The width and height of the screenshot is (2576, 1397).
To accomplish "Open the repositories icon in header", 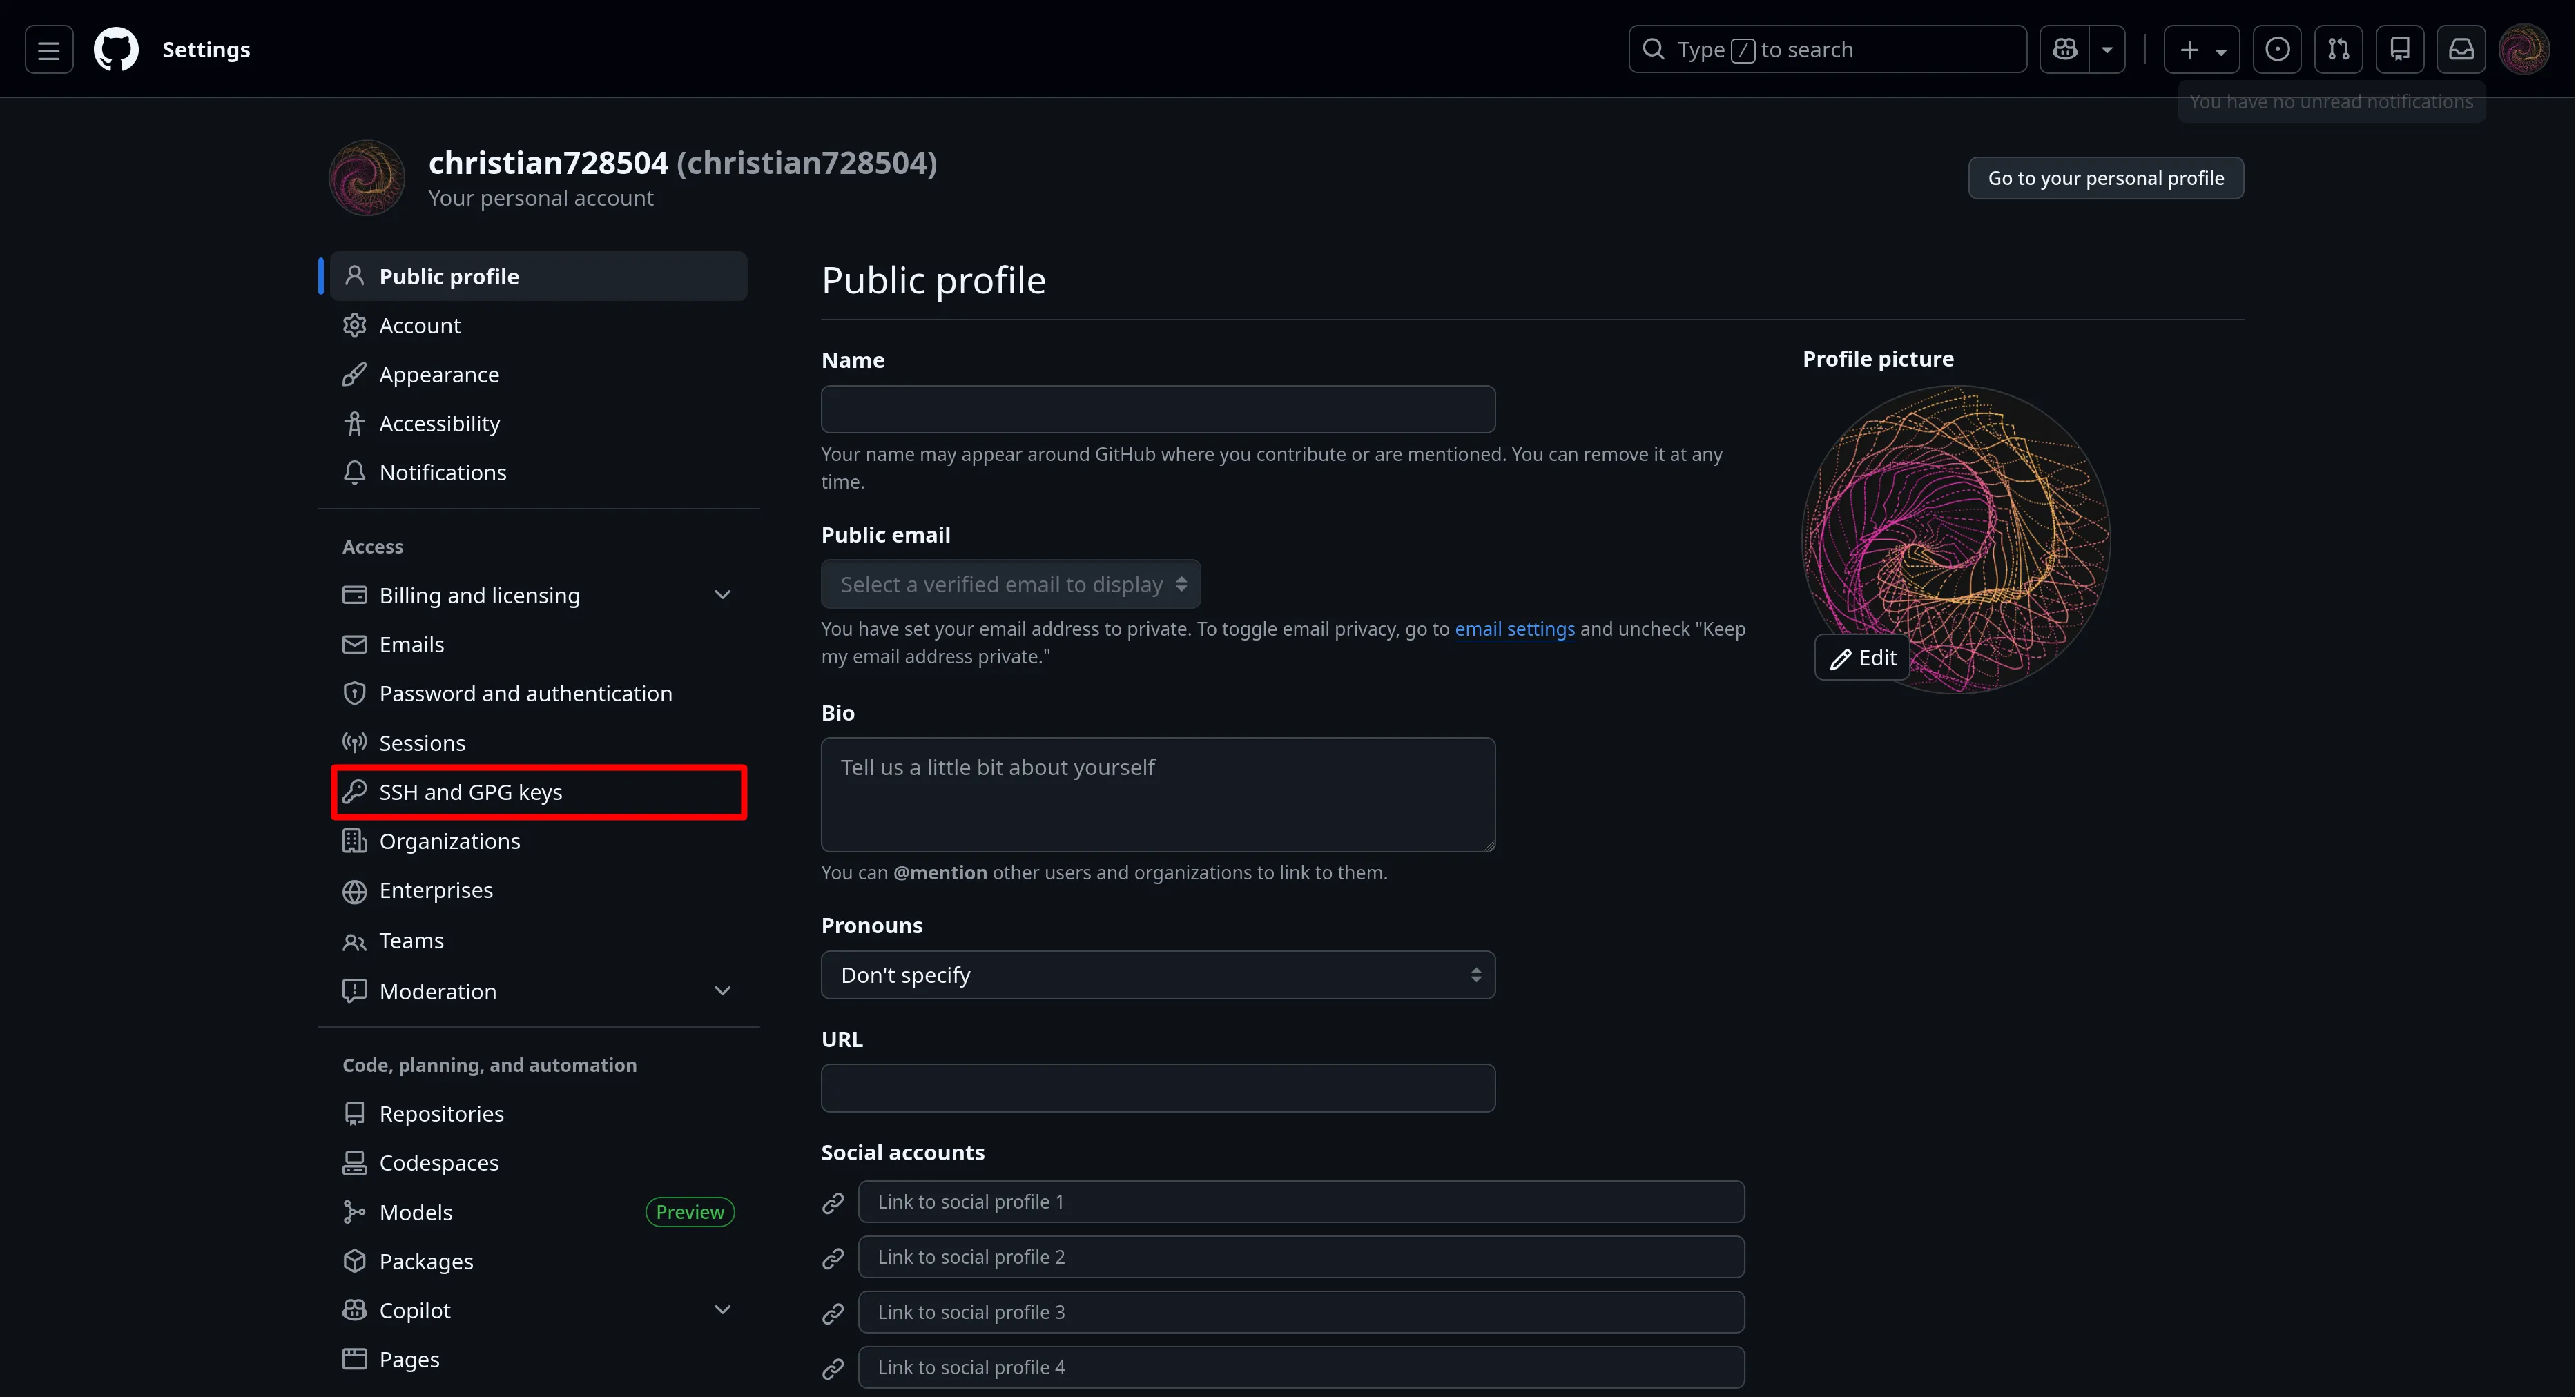I will coord(2399,50).
